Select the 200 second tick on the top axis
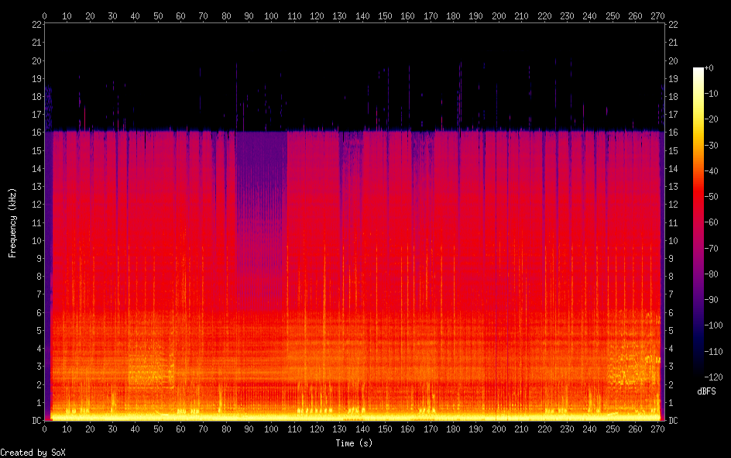 [499, 15]
